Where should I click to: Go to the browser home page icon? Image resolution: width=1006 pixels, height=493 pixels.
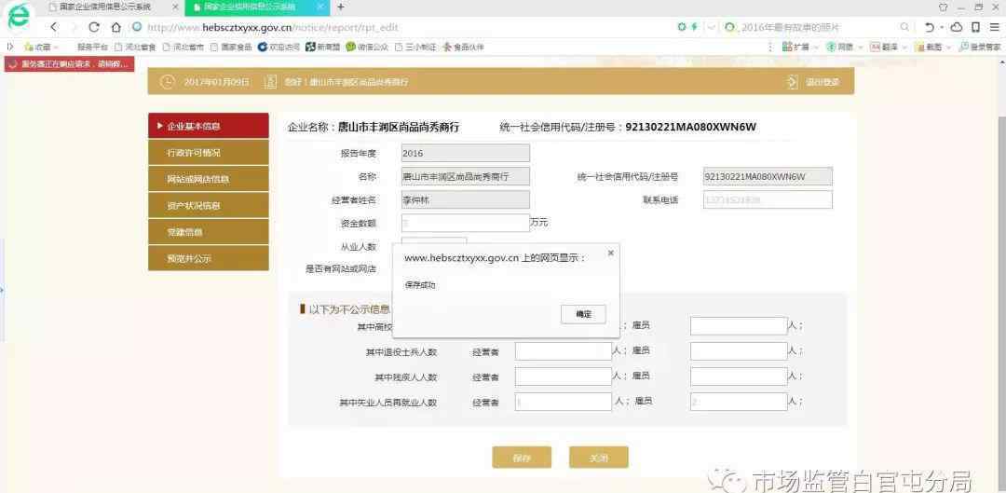pyautogui.click(x=116, y=27)
